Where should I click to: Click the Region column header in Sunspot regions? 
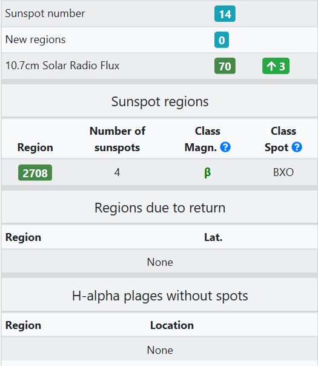35,147
